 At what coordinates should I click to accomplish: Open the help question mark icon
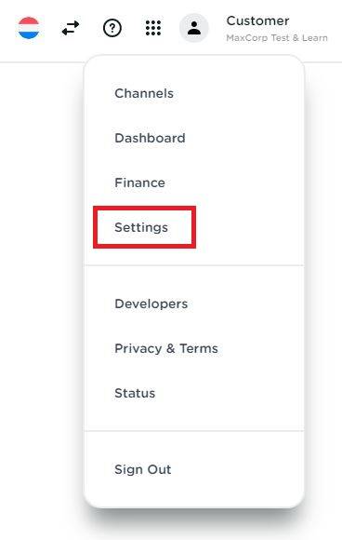112,28
